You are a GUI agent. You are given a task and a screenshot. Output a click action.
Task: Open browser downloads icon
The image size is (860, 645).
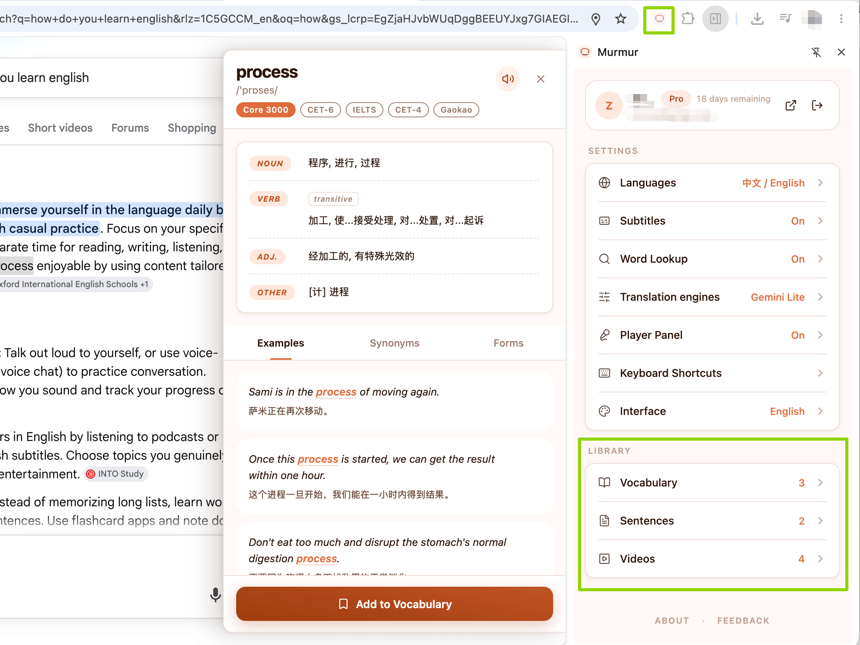[757, 19]
